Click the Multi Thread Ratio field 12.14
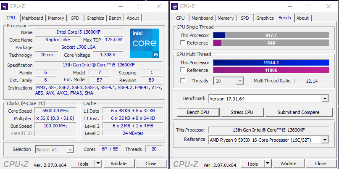 pyautogui.click(x=312, y=81)
